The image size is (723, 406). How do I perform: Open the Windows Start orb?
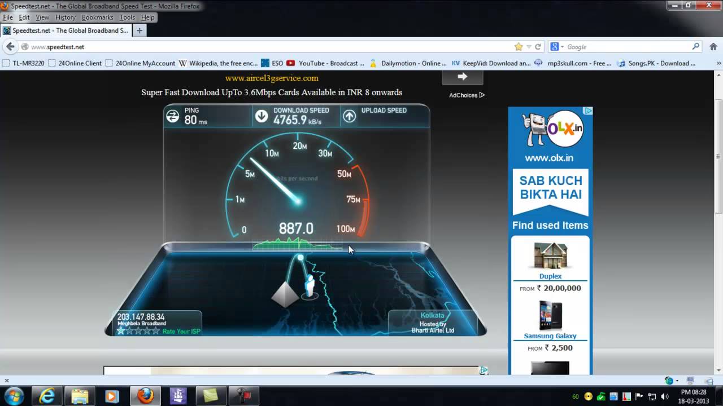point(14,396)
